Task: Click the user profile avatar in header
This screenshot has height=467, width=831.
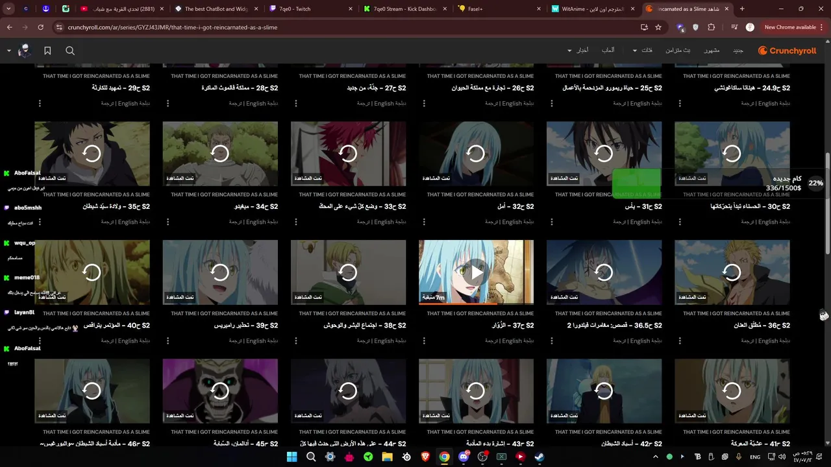Action: pyautogui.click(x=24, y=51)
